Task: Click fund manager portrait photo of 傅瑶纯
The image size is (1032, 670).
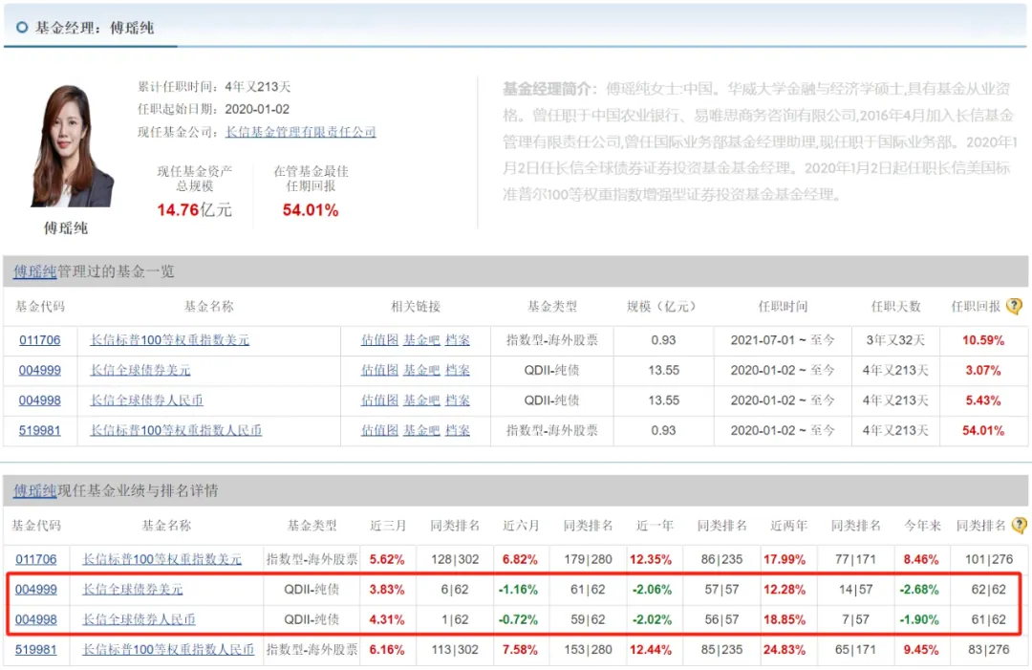Action: click(x=71, y=146)
